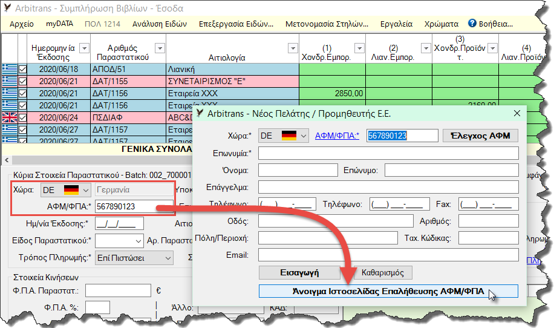Open filter dropdown on Αιτιολογία column
The image size is (554, 328).
pos(293,48)
